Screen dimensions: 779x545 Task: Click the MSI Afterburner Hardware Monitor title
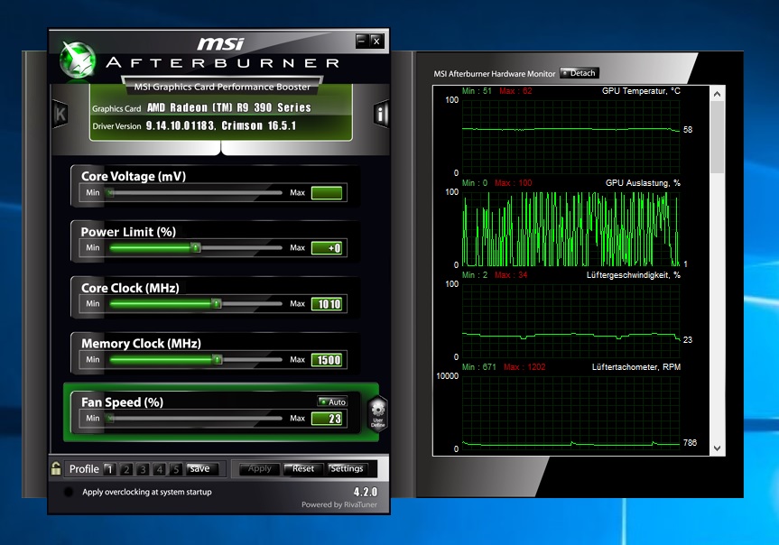(x=495, y=73)
